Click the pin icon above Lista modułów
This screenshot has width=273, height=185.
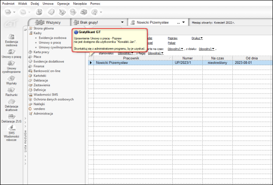pyautogui.click(x=26, y=30)
